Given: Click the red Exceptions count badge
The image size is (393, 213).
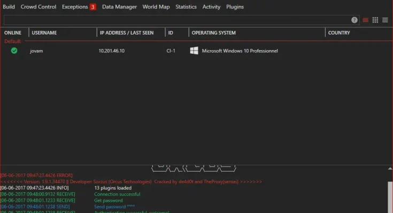Looking at the screenshot, I should (93, 7).
